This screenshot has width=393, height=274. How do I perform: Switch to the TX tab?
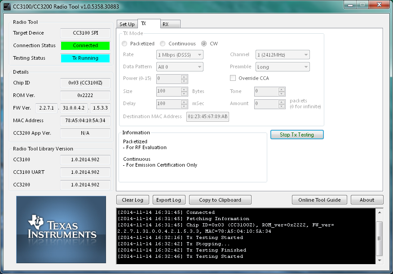tap(149, 23)
